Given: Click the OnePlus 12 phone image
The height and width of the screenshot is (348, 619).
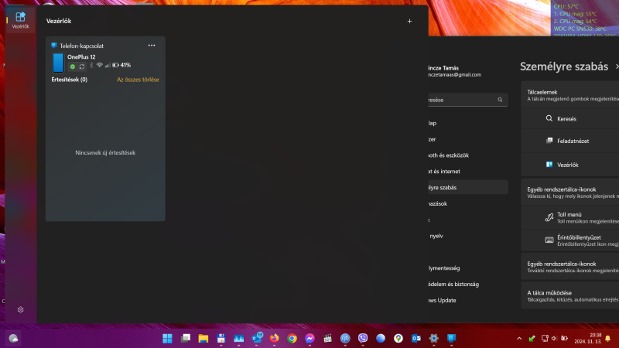Looking at the screenshot, I should click(58, 63).
